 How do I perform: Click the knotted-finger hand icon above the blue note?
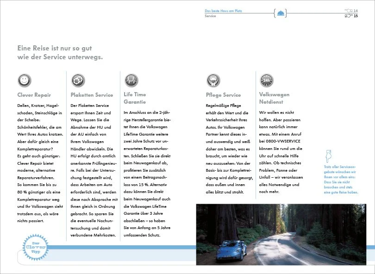coord(328,156)
